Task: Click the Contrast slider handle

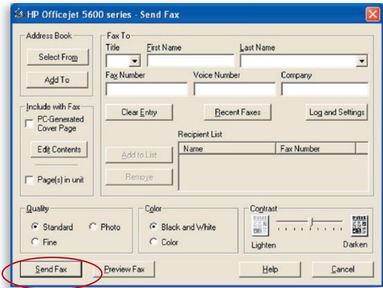Action: [x=311, y=222]
